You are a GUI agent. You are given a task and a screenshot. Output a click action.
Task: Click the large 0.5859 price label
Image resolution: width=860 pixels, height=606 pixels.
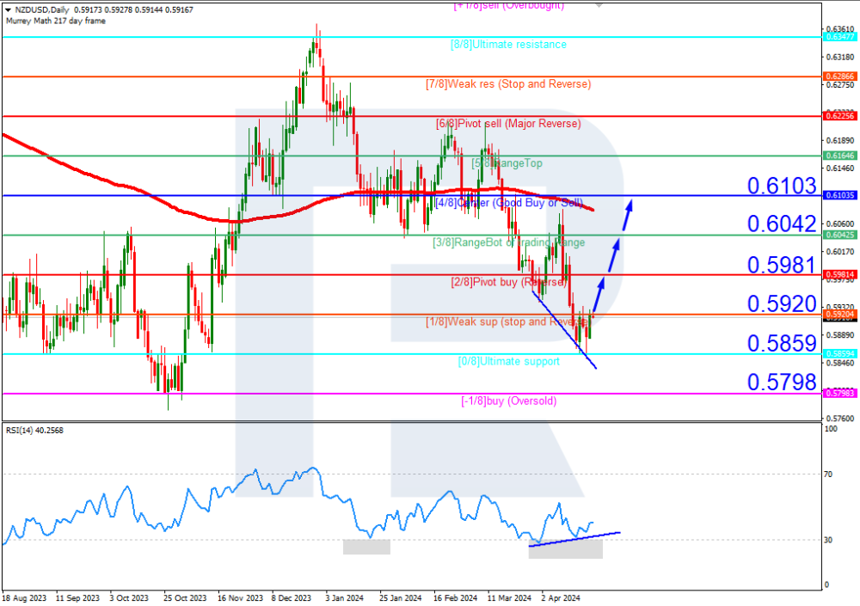click(x=781, y=344)
